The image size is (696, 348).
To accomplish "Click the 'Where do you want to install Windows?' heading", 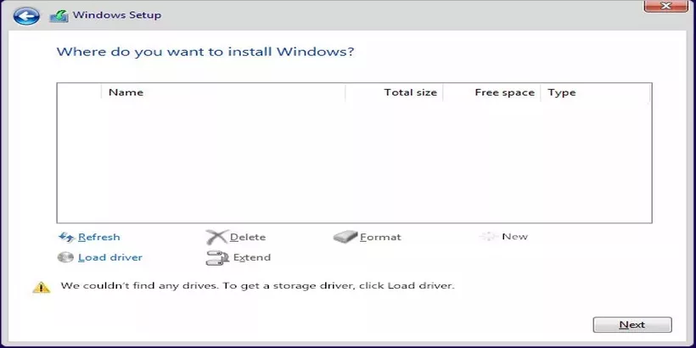I will pyautogui.click(x=205, y=52).
